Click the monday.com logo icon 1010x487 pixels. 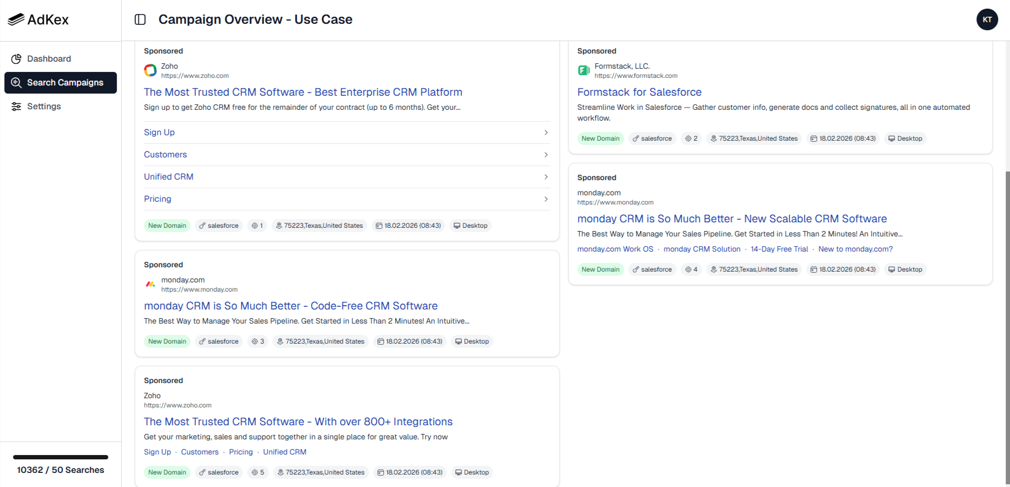(150, 284)
